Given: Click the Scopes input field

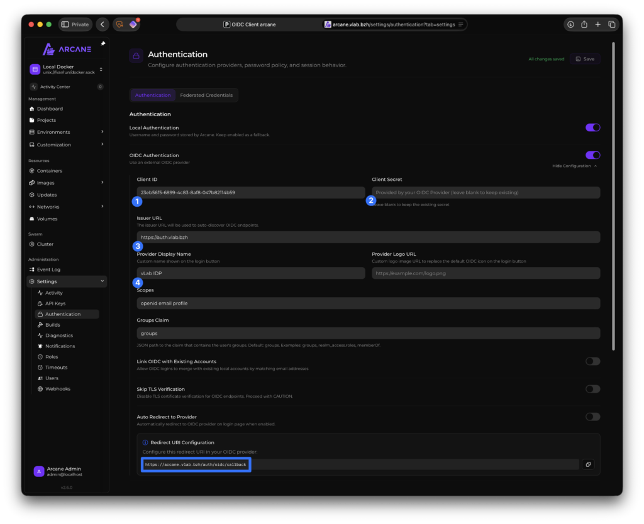Looking at the screenshot, I should point(369,303).
